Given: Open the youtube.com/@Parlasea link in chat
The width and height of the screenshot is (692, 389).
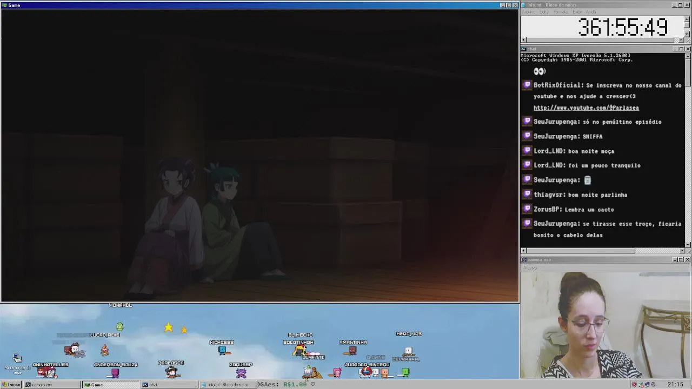Looking at the screenshot, I should coord(586,108).
